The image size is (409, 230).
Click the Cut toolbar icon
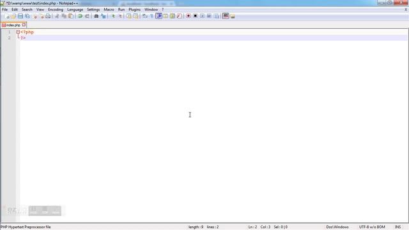tap(57, 16)
